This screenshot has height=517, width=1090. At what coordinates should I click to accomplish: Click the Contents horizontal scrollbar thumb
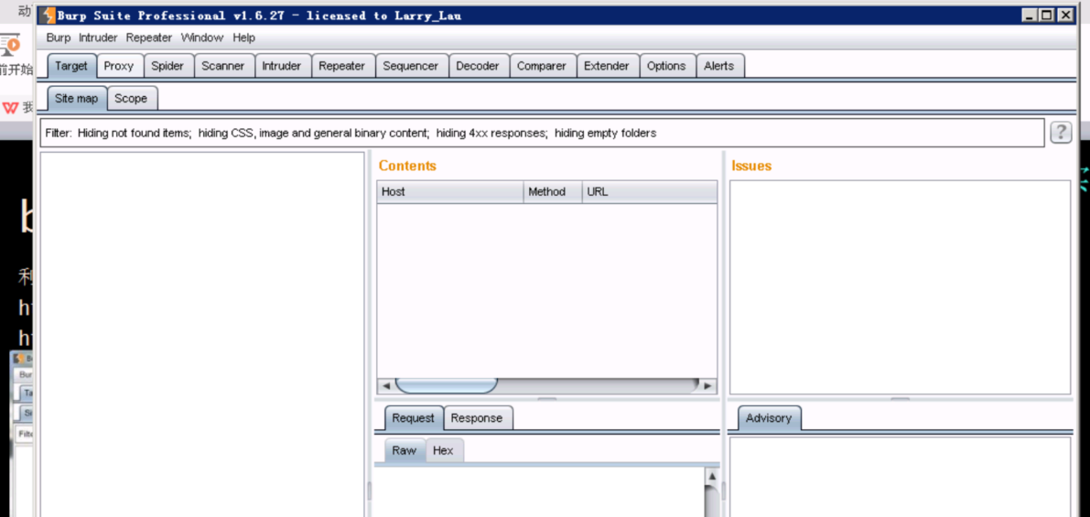pos(447,385)
